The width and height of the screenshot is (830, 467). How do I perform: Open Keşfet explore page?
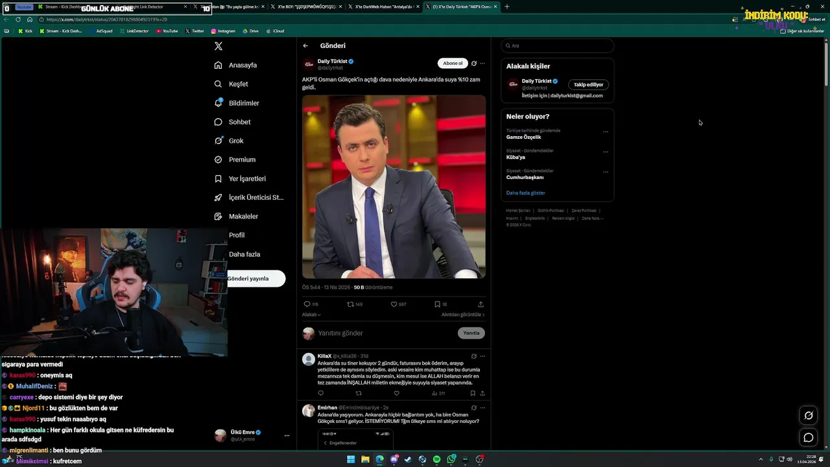coord(231,84)
